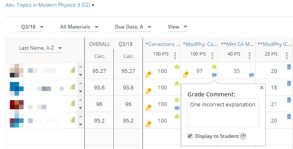
Task: Click eraser icon beside the 97 grade
Action: [x=185, y=74]
